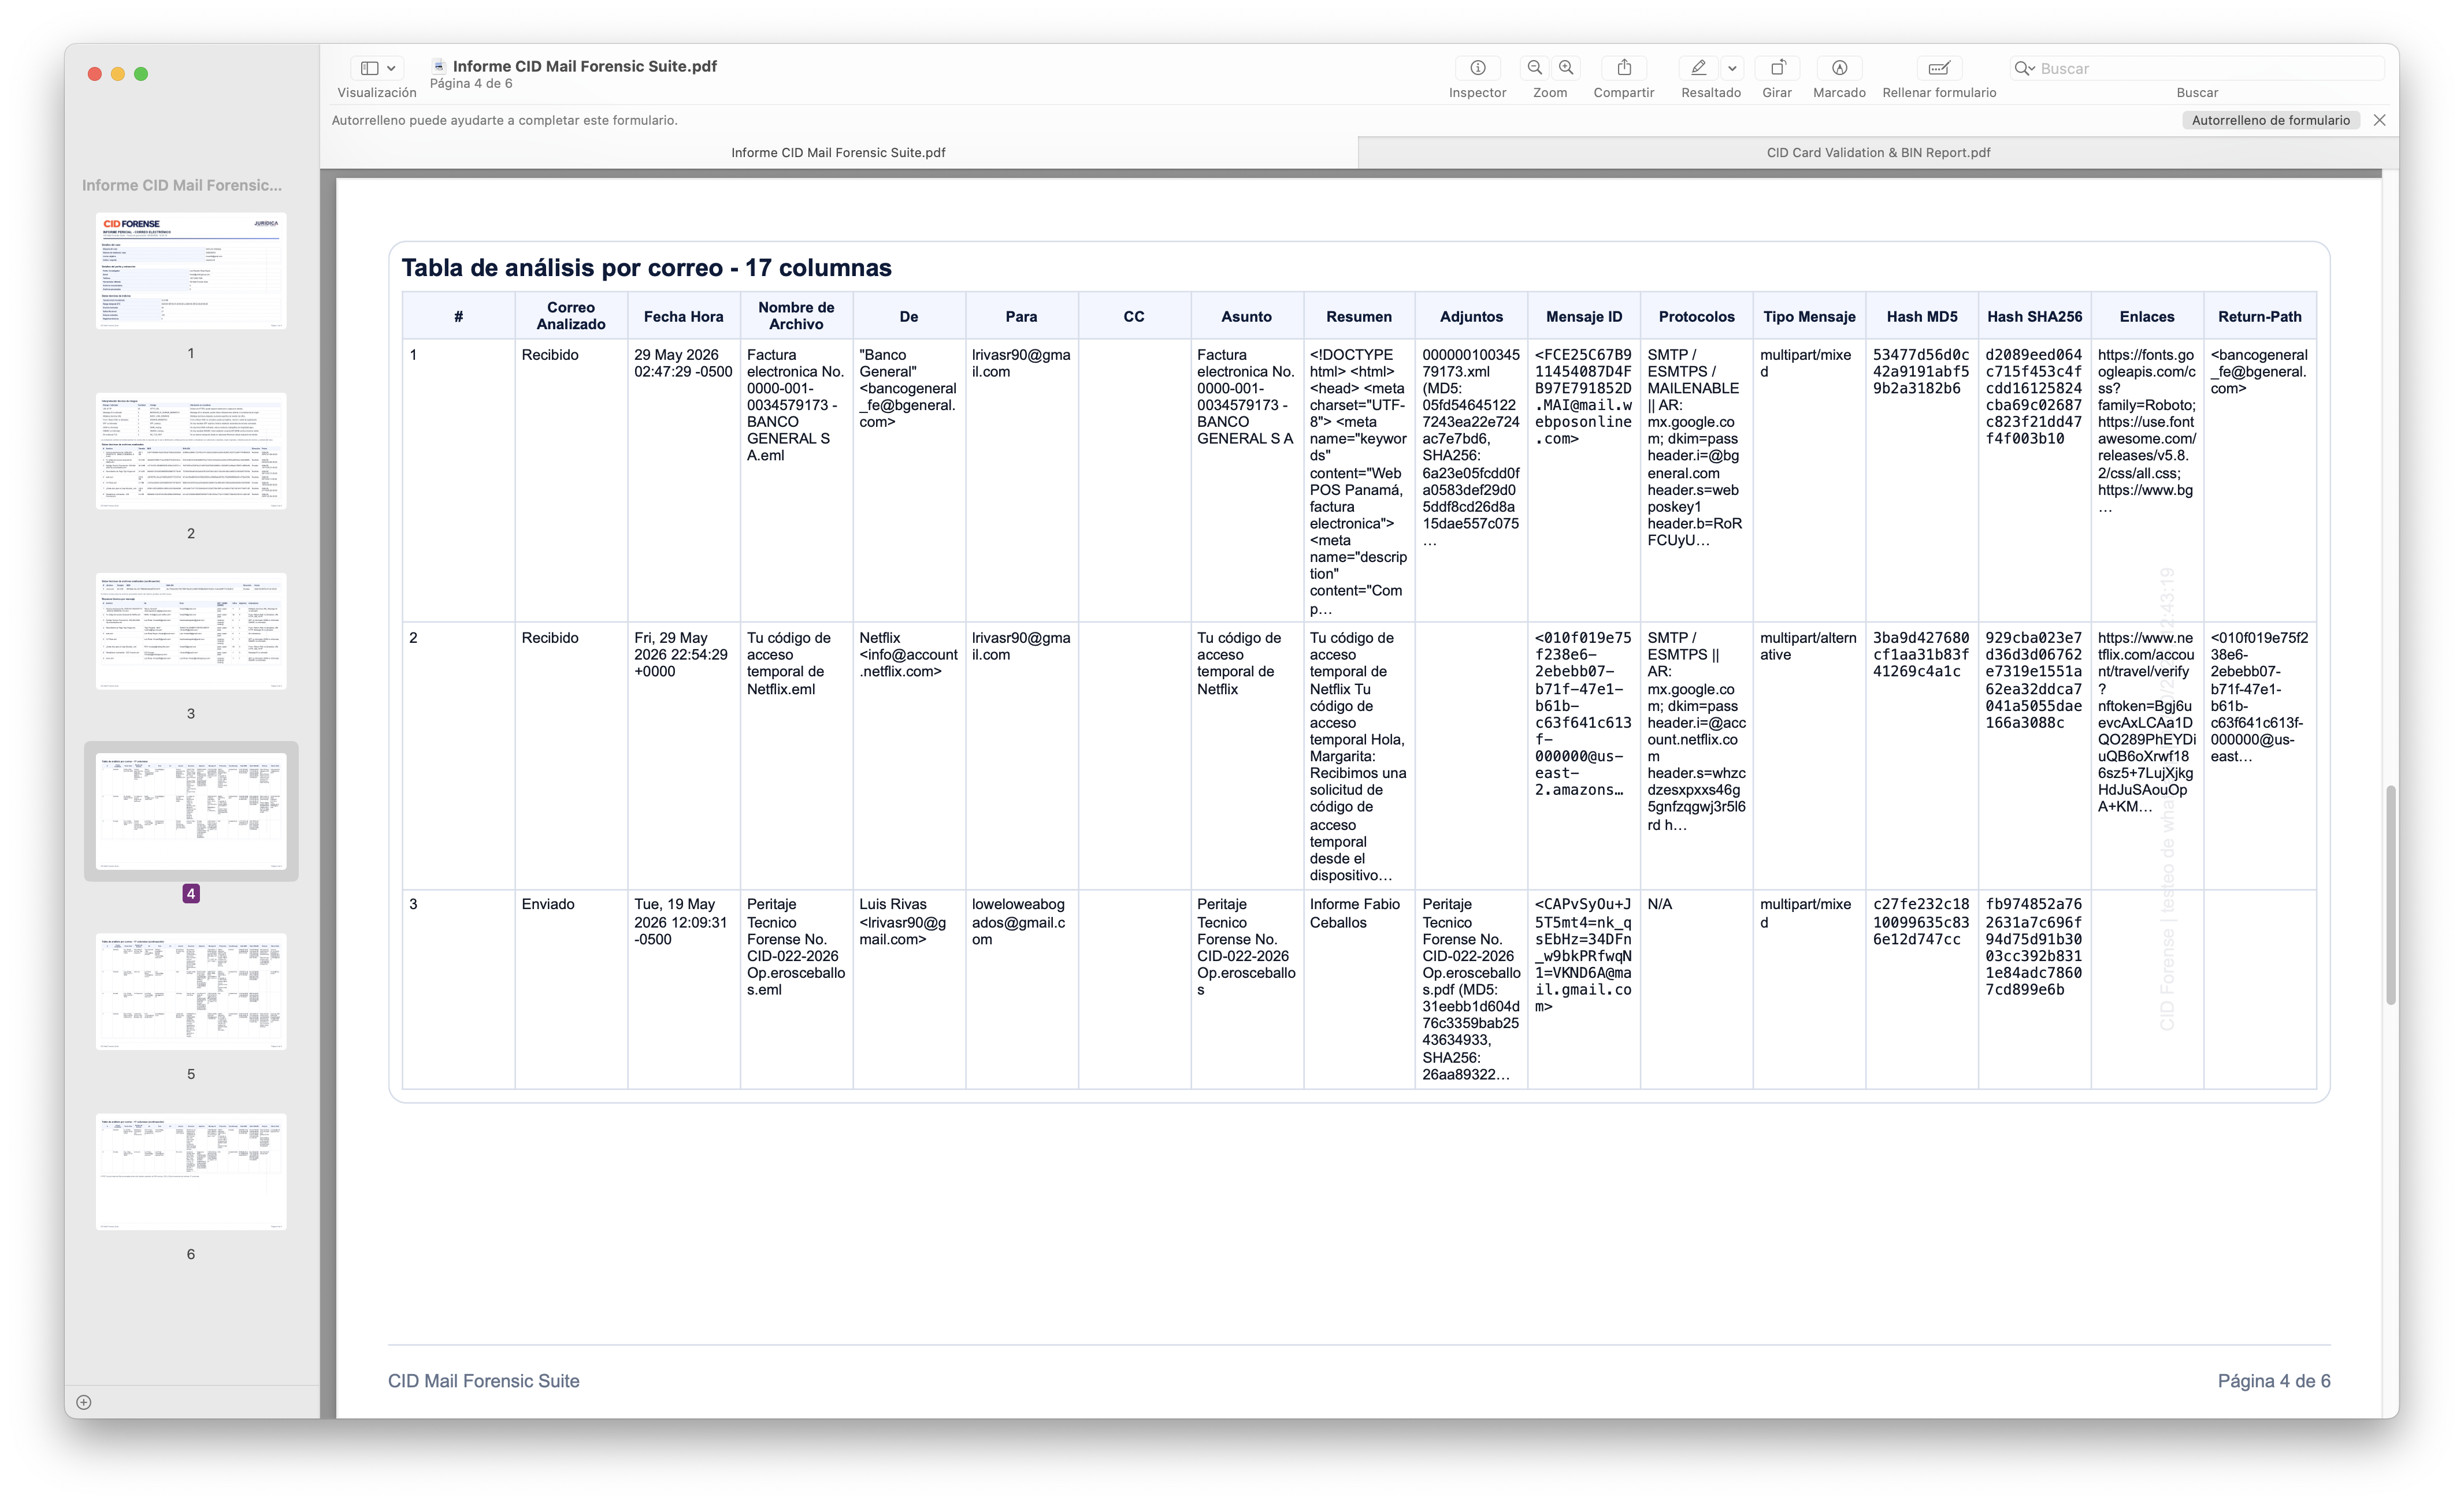Click the 'multipart/alternative' cell
The height and width of the screenshot is (1504, 2464).
click(1808, 646)
